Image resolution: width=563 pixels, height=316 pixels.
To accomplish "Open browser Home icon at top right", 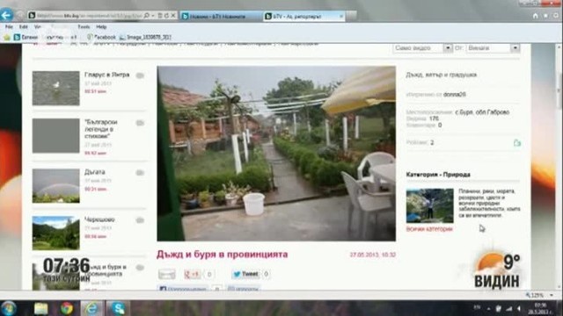I will point(536,16).
